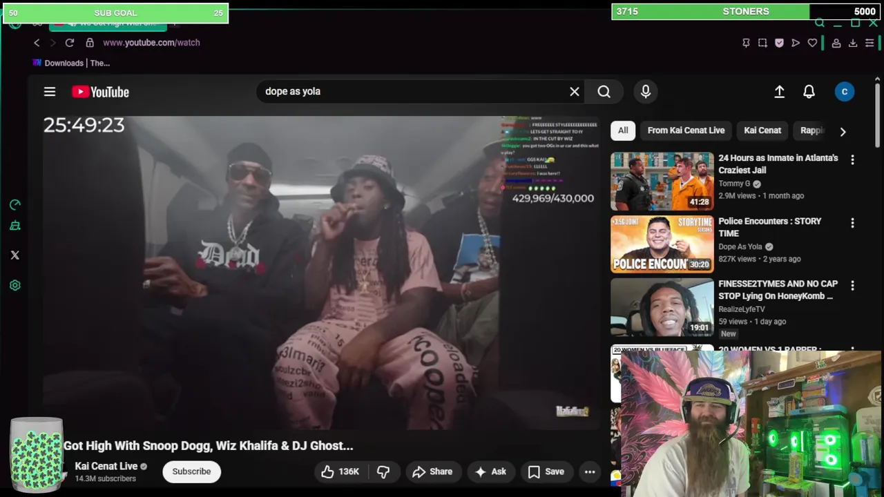Open the upload/create icon in YouTube header
Viewport: 884px width, 497px height.
pos(779,91)
